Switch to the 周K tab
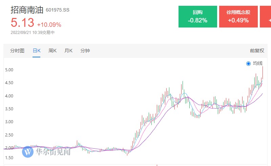This screenshot has width=271, height=166. pyautogui.click(x=53, y=51)
